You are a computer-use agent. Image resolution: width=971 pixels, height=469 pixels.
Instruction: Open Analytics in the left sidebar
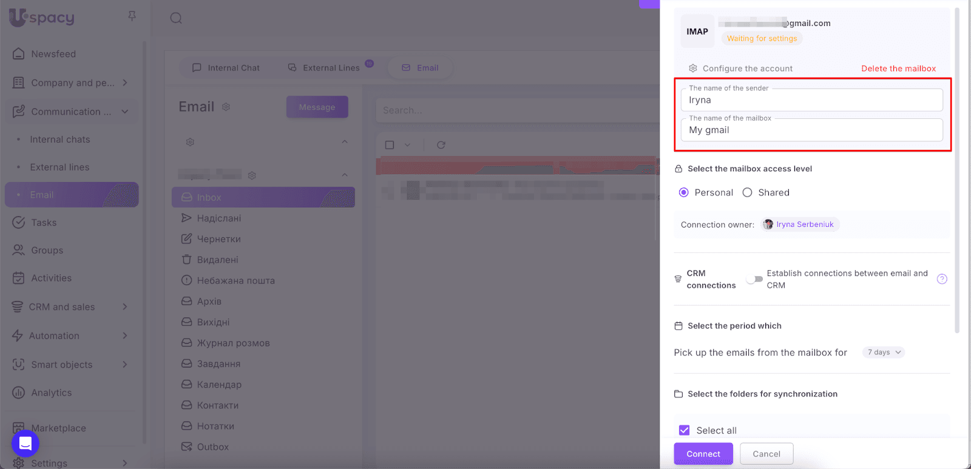pyautogui.click(x=51, y=393)
